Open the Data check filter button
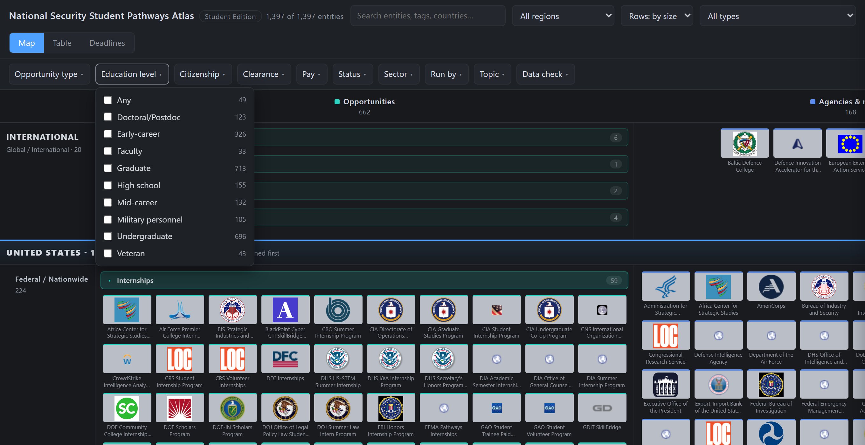The image size is (865, 445). point(545,74)
